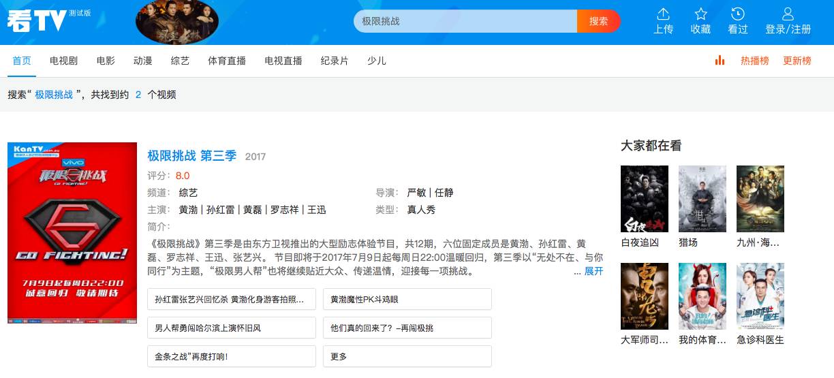Click director name 任静

coord(444,193)
